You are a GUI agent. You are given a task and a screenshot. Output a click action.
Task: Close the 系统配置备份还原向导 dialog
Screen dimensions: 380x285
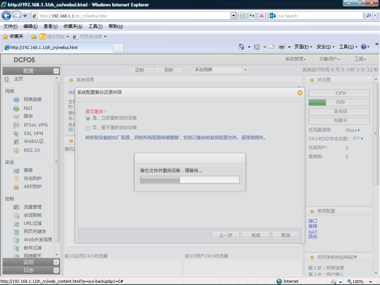tap(300, 93)
